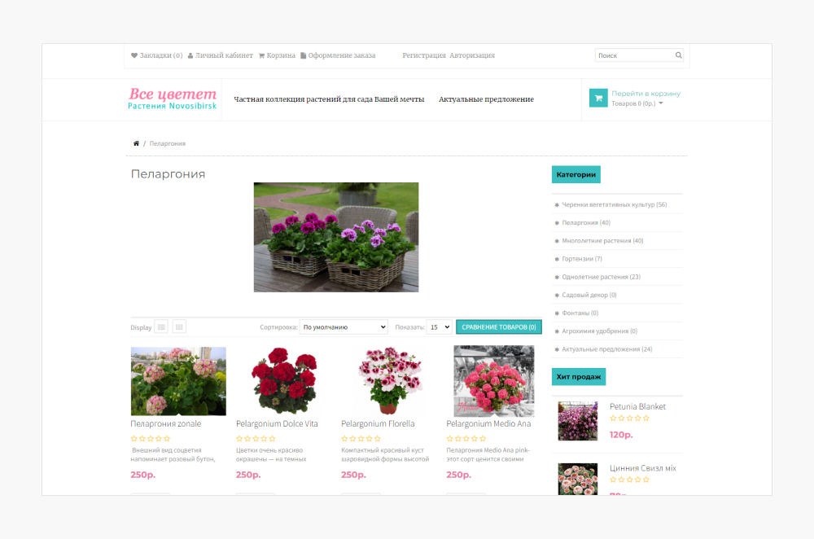Click small cart icon beside Корзина
This screenshot has height=539, width=814.
(x=261, y=55)
